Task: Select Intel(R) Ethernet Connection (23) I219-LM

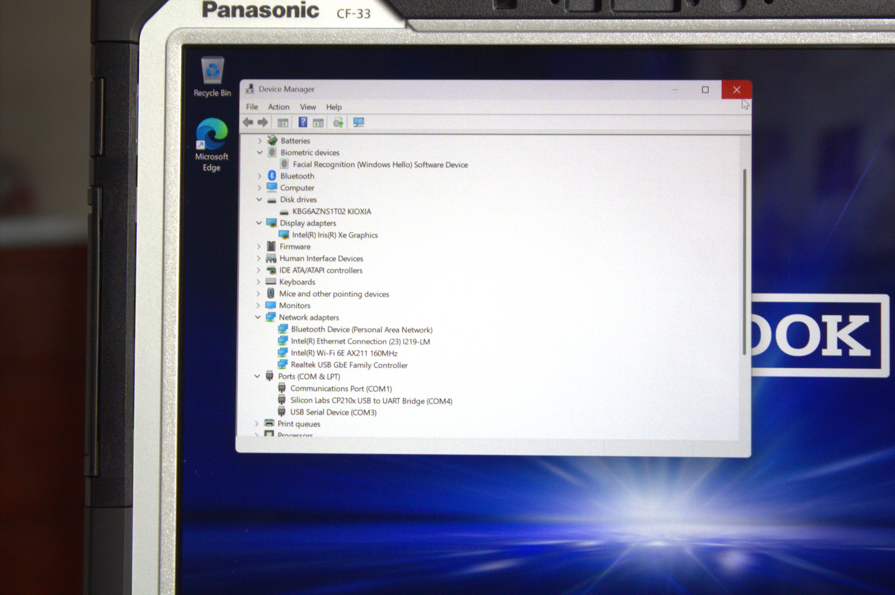Action: pos(360,341)
